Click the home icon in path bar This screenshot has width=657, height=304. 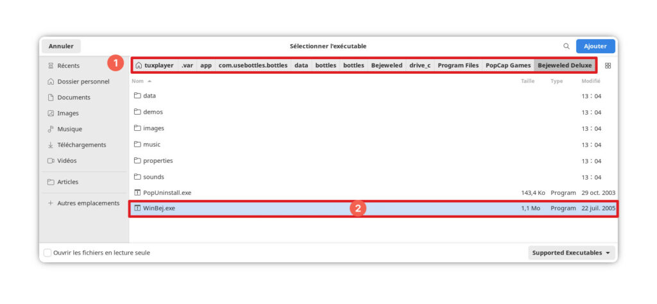point(139,65)
